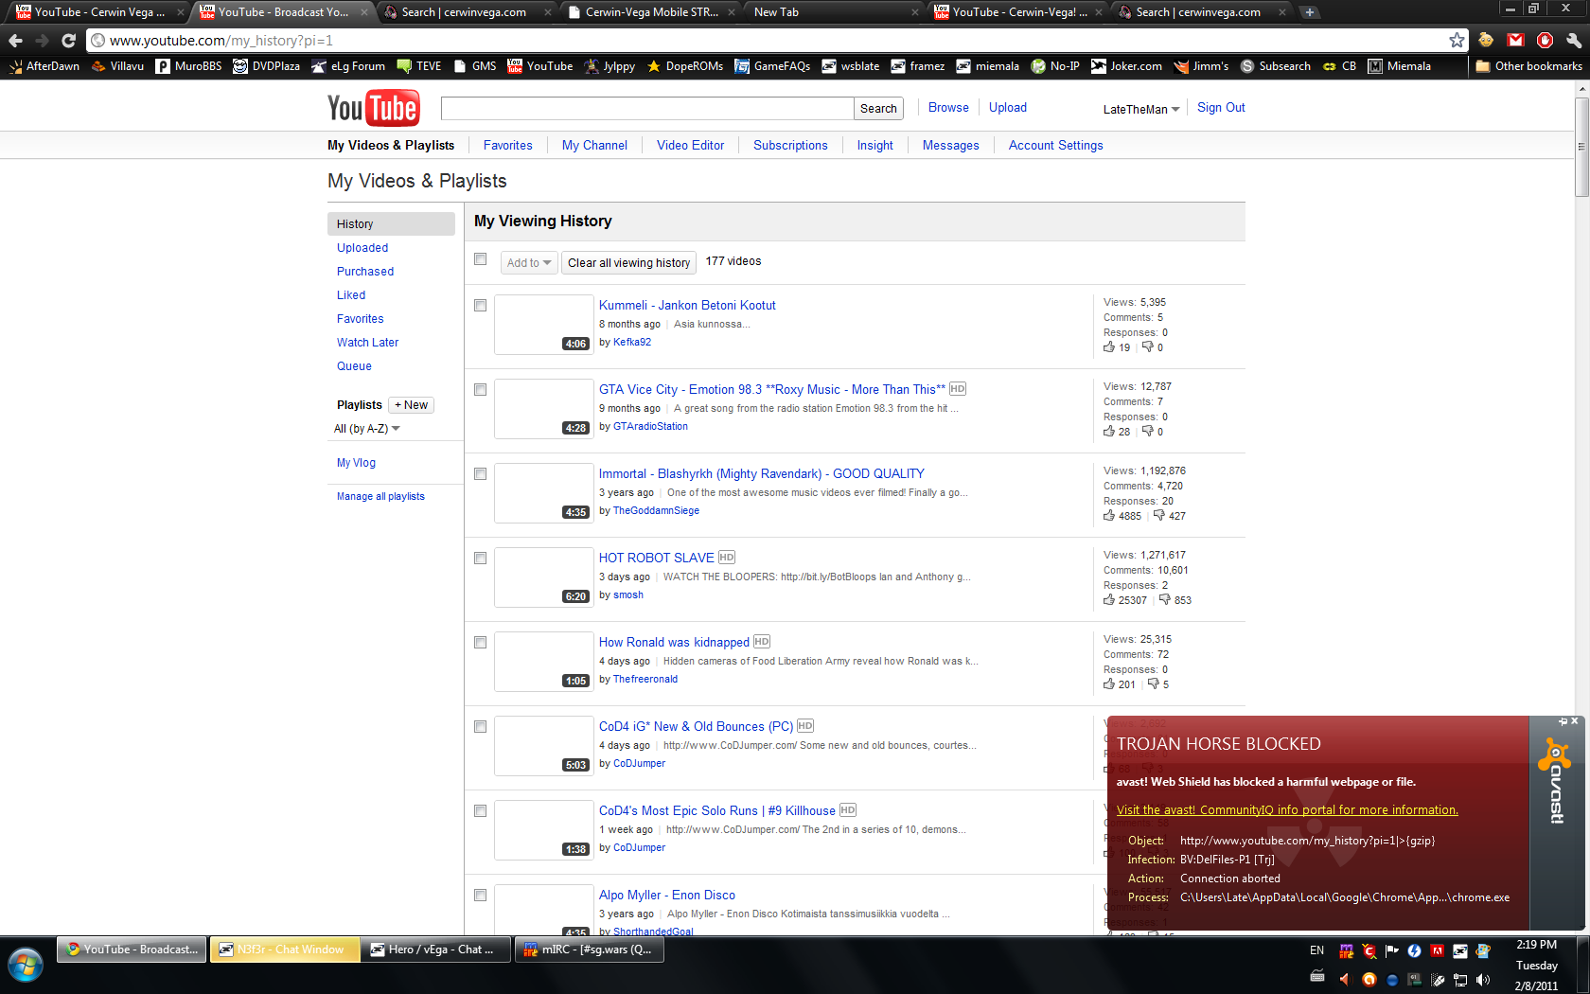Click the page vertical scrollbar thumb
1590x994 pixels.
1581,147
